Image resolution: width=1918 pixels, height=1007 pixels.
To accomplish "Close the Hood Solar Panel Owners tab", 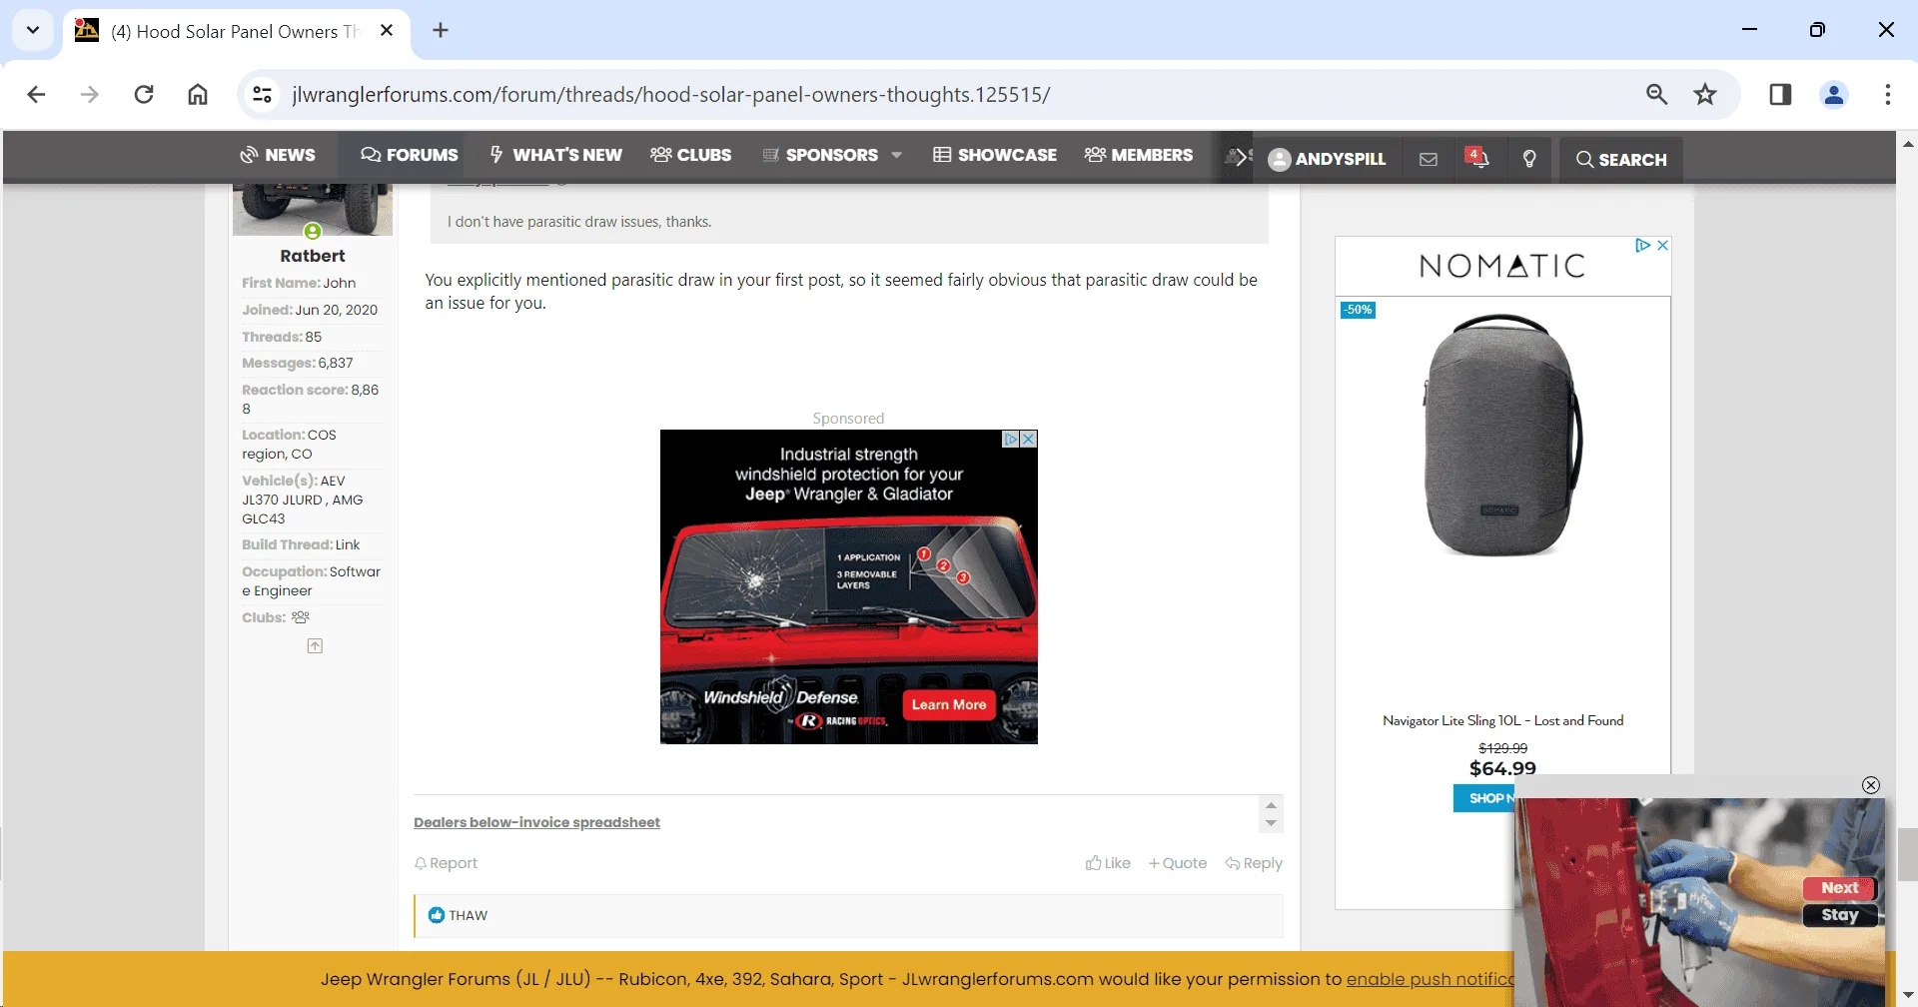I will point(387,30).
